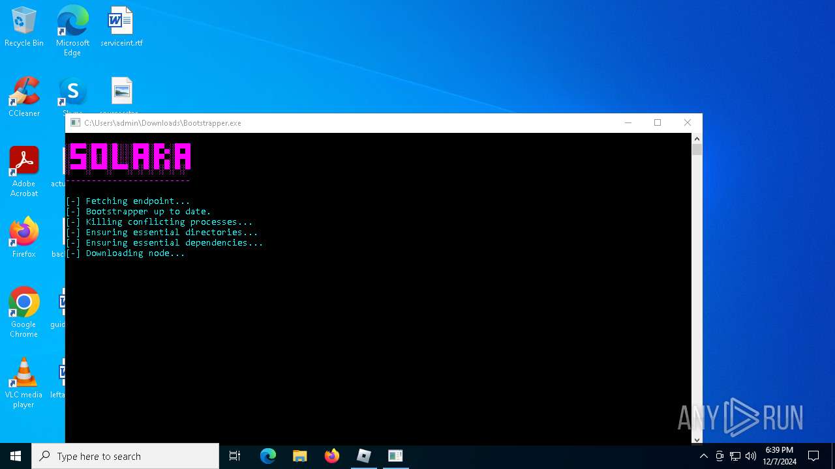Screen dimensions: 835x469
Task: Switch to Roblox taskbar app
Action: (x=364, y=456)
